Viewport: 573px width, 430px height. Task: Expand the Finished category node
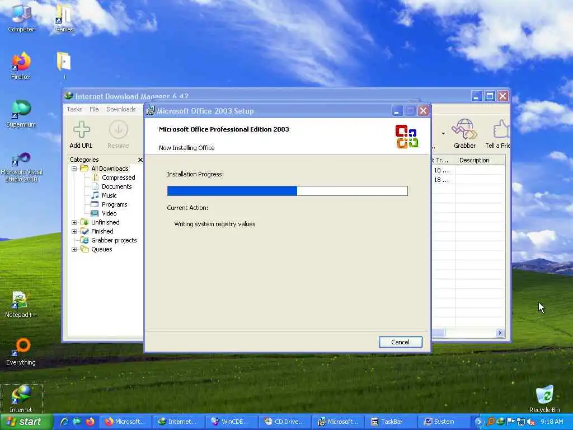tap(74, 231)
